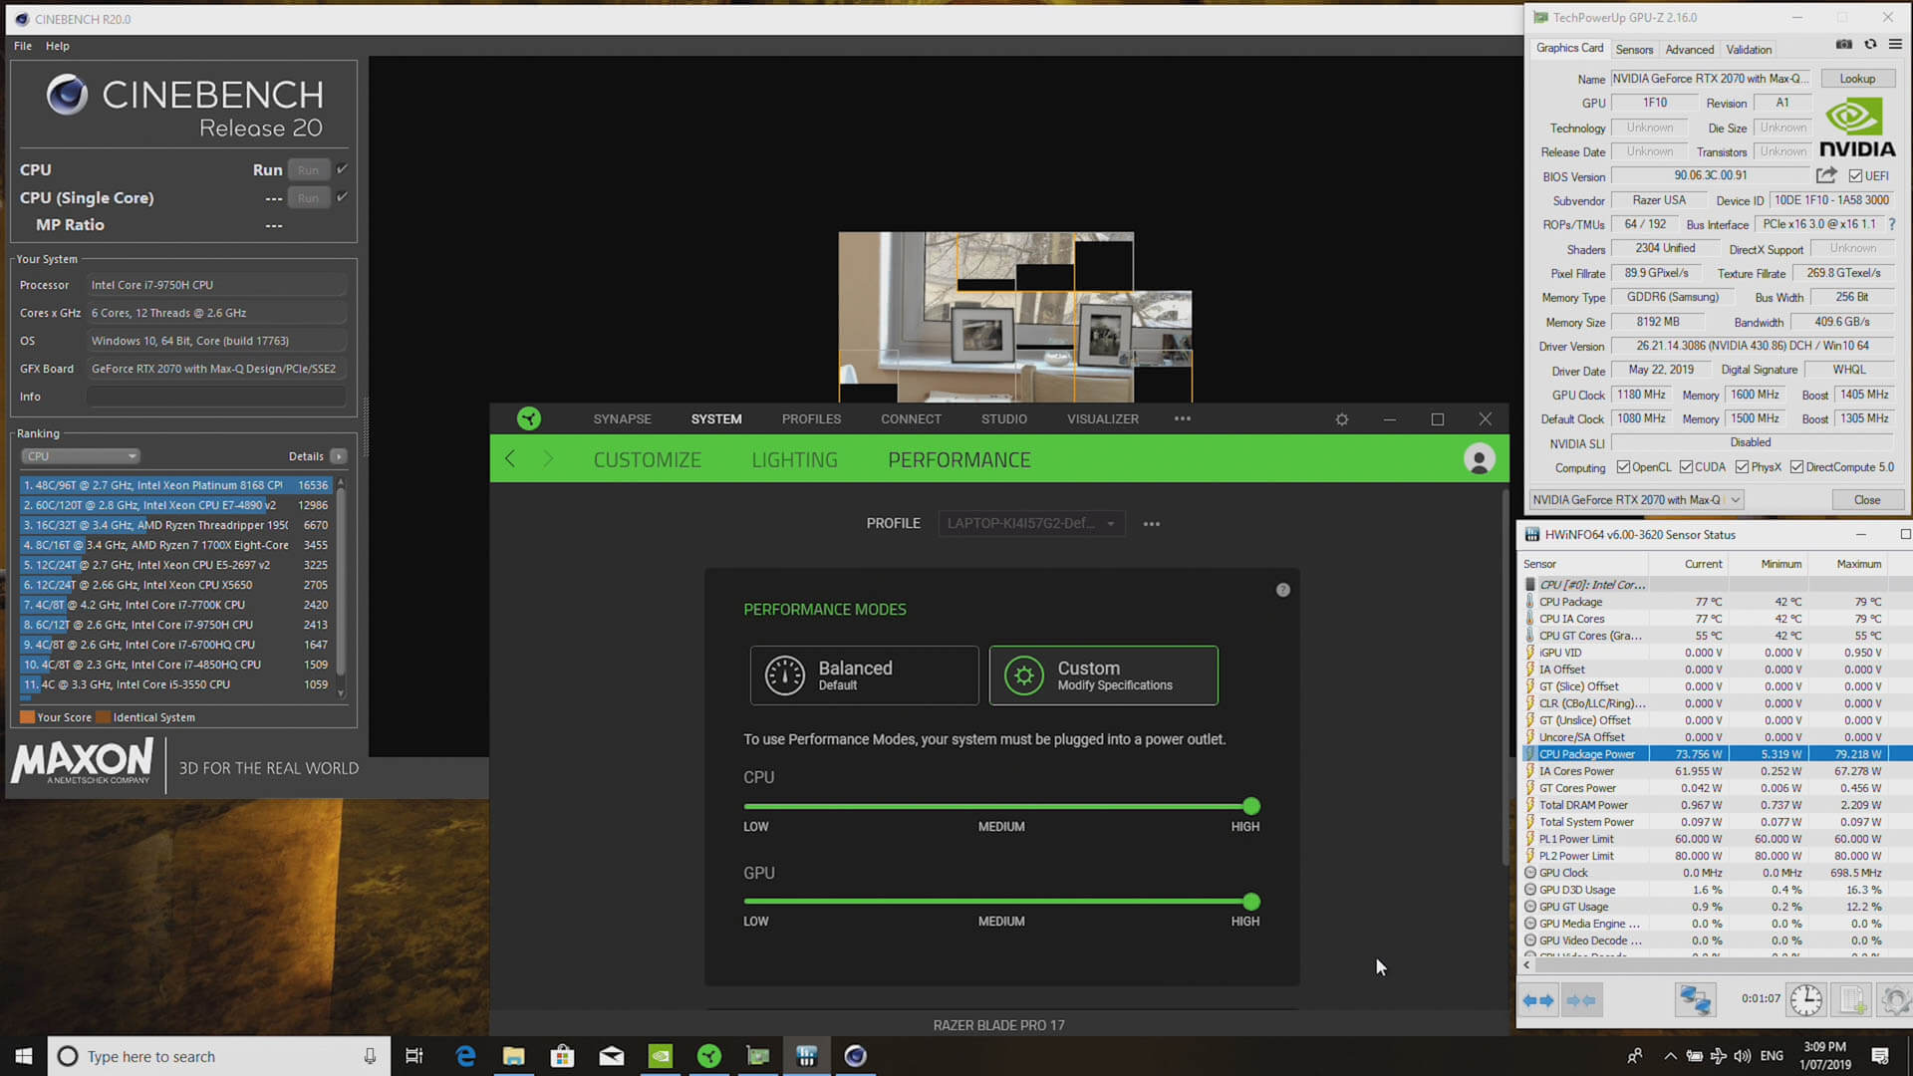Select the Balanced performance mode
The width and height of the screenshot is (1913, 1076).
[x=864, y=675]
